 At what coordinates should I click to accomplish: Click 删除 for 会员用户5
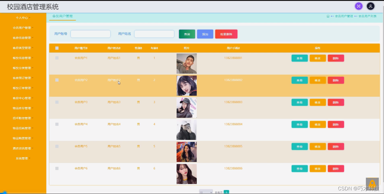point(336,147)
